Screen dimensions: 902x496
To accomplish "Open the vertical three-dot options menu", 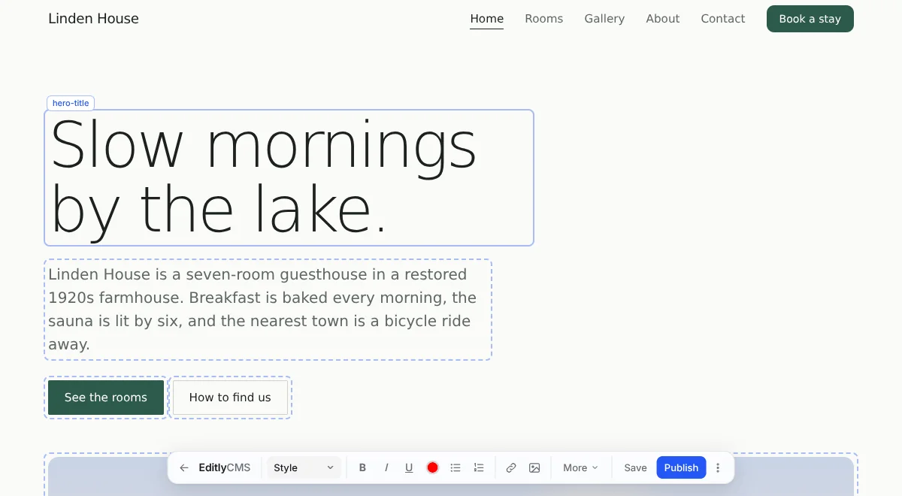I will click(x=718, y=467).
